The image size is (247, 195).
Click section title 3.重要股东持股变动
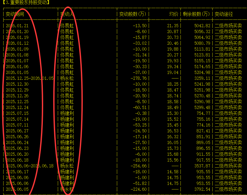point(26,2)
